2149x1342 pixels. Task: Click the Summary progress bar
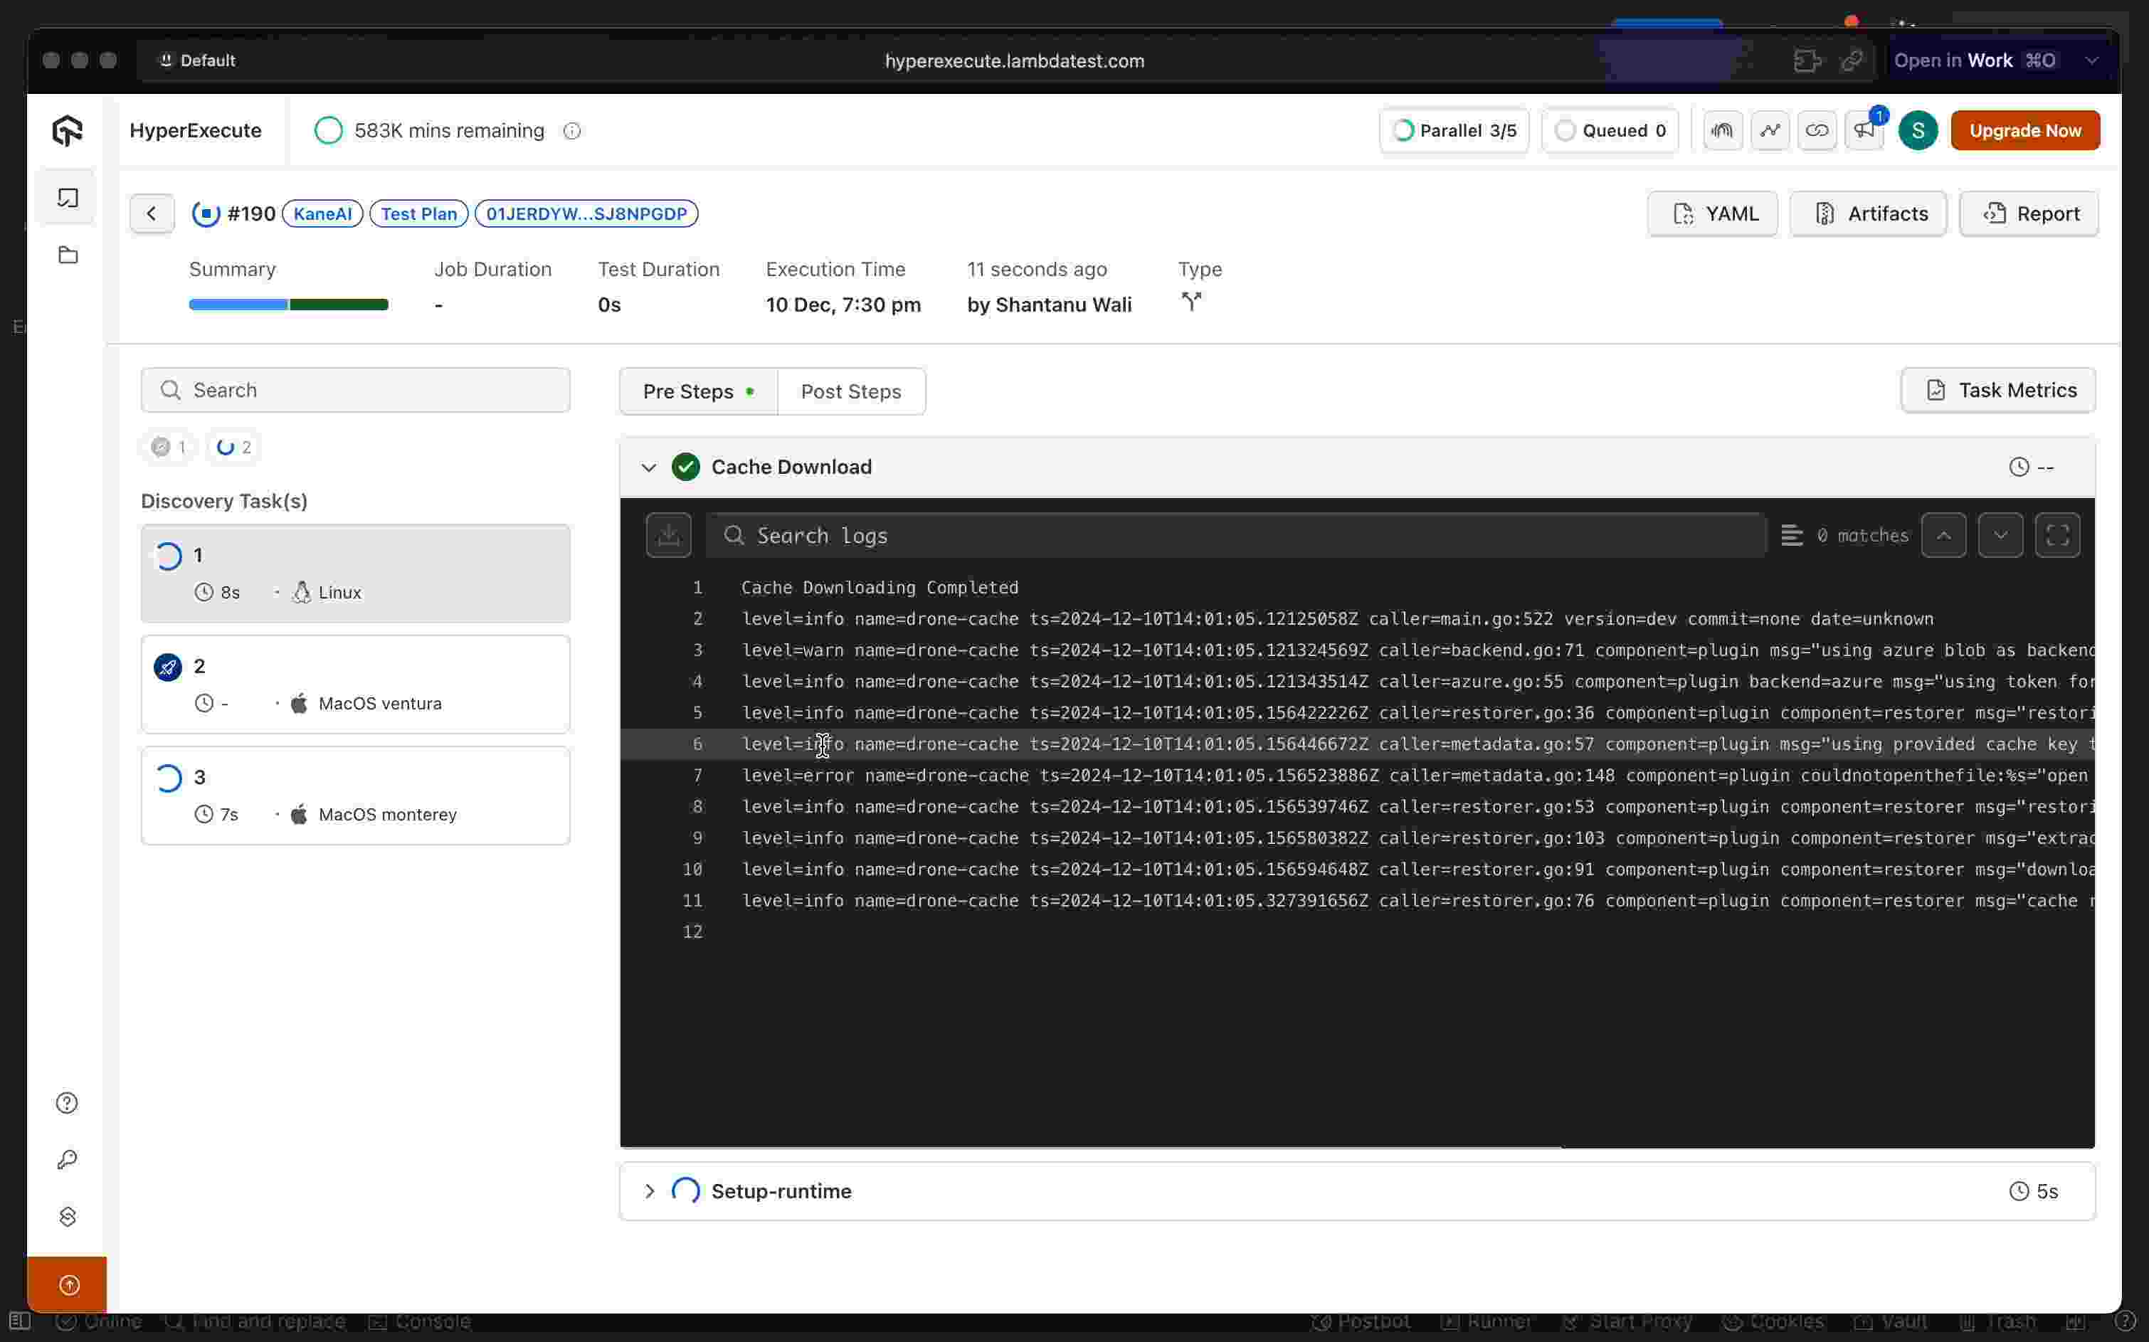[x=288, y=305]
